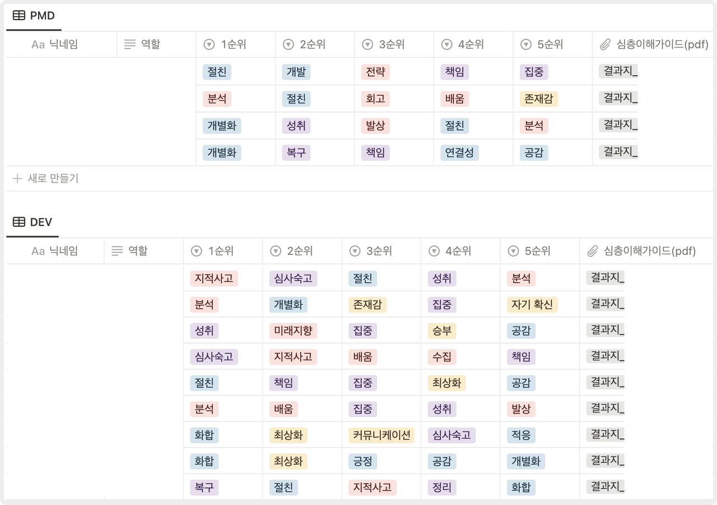Switch to the DEV table view tab
717x505 pixels.
pyautogui.click(x=32, y=222)
